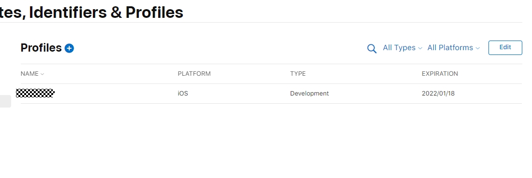Viewport: 532px width, 178px height.
Task: Select the EXPIRATION column header
Action: click(x=440, y=74)
